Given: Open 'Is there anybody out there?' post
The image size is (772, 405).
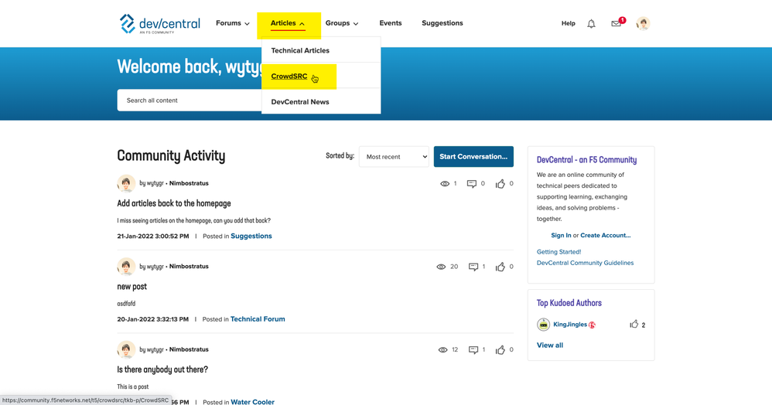Looking at the screenshot, I should tap(162, 369).
